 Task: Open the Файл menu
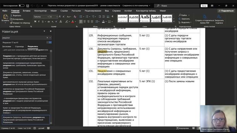(x=5, y=11)
